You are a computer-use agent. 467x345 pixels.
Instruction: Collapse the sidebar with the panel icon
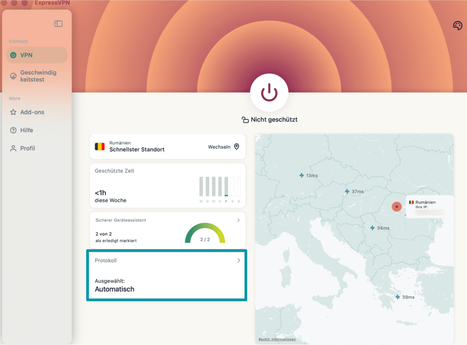tap(58, 24)
